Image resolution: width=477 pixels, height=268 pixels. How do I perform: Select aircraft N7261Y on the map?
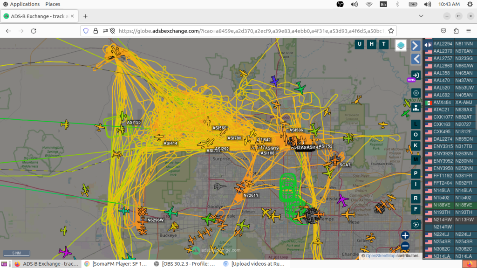[240, 187]
